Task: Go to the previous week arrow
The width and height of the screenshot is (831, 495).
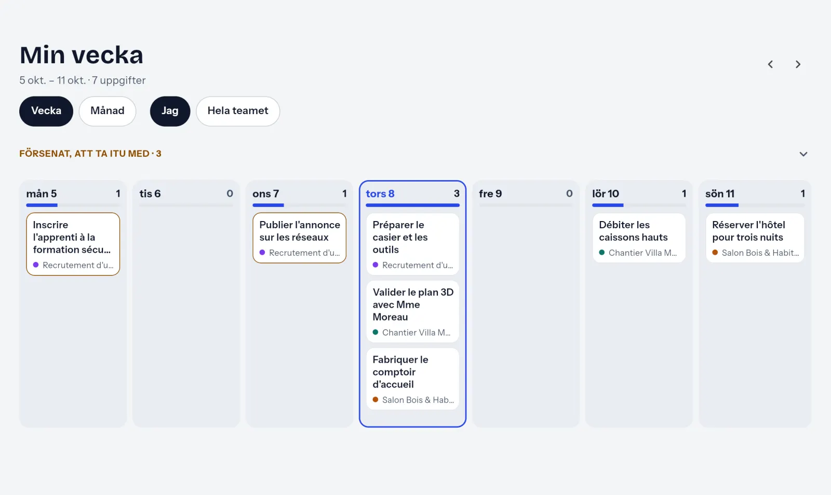Action: [x=771, y=64]
